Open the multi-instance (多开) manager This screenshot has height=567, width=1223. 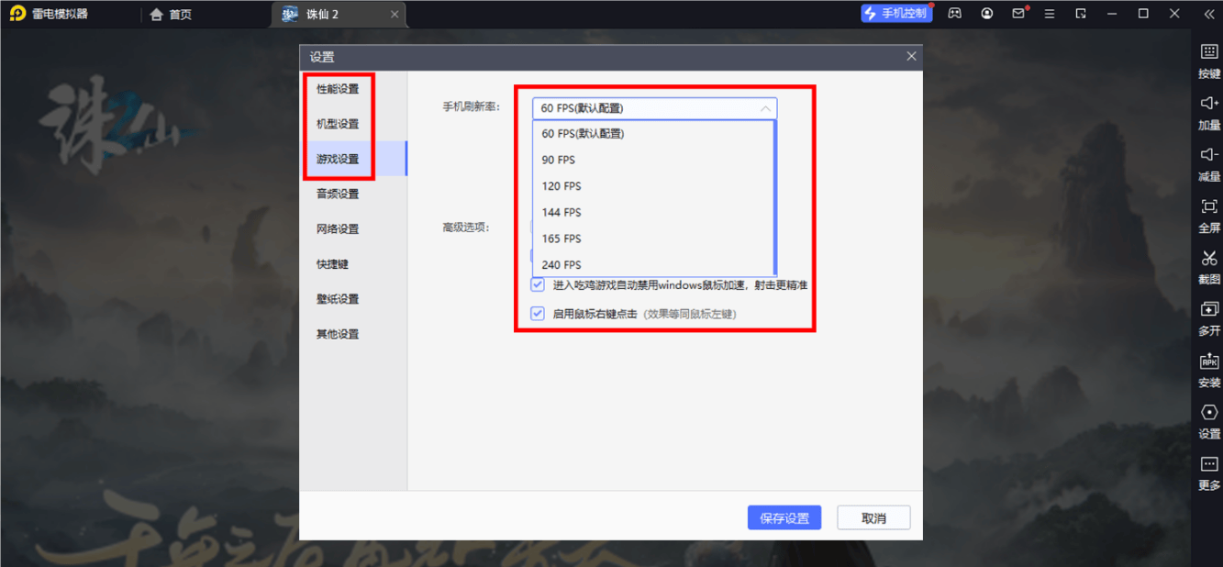[1208, 310]
